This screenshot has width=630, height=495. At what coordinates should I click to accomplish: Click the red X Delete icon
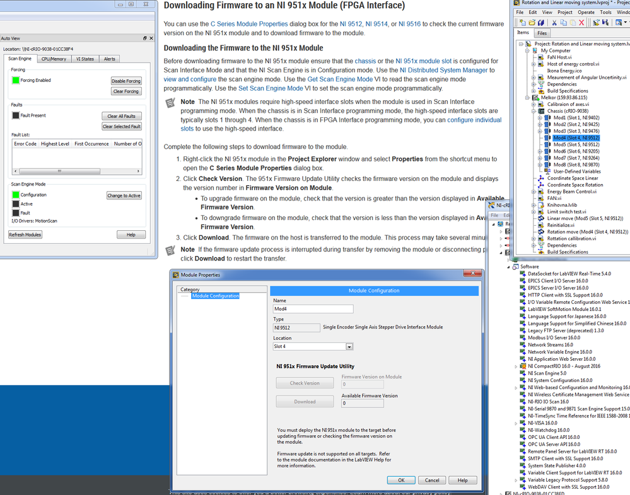click(581, 23)
